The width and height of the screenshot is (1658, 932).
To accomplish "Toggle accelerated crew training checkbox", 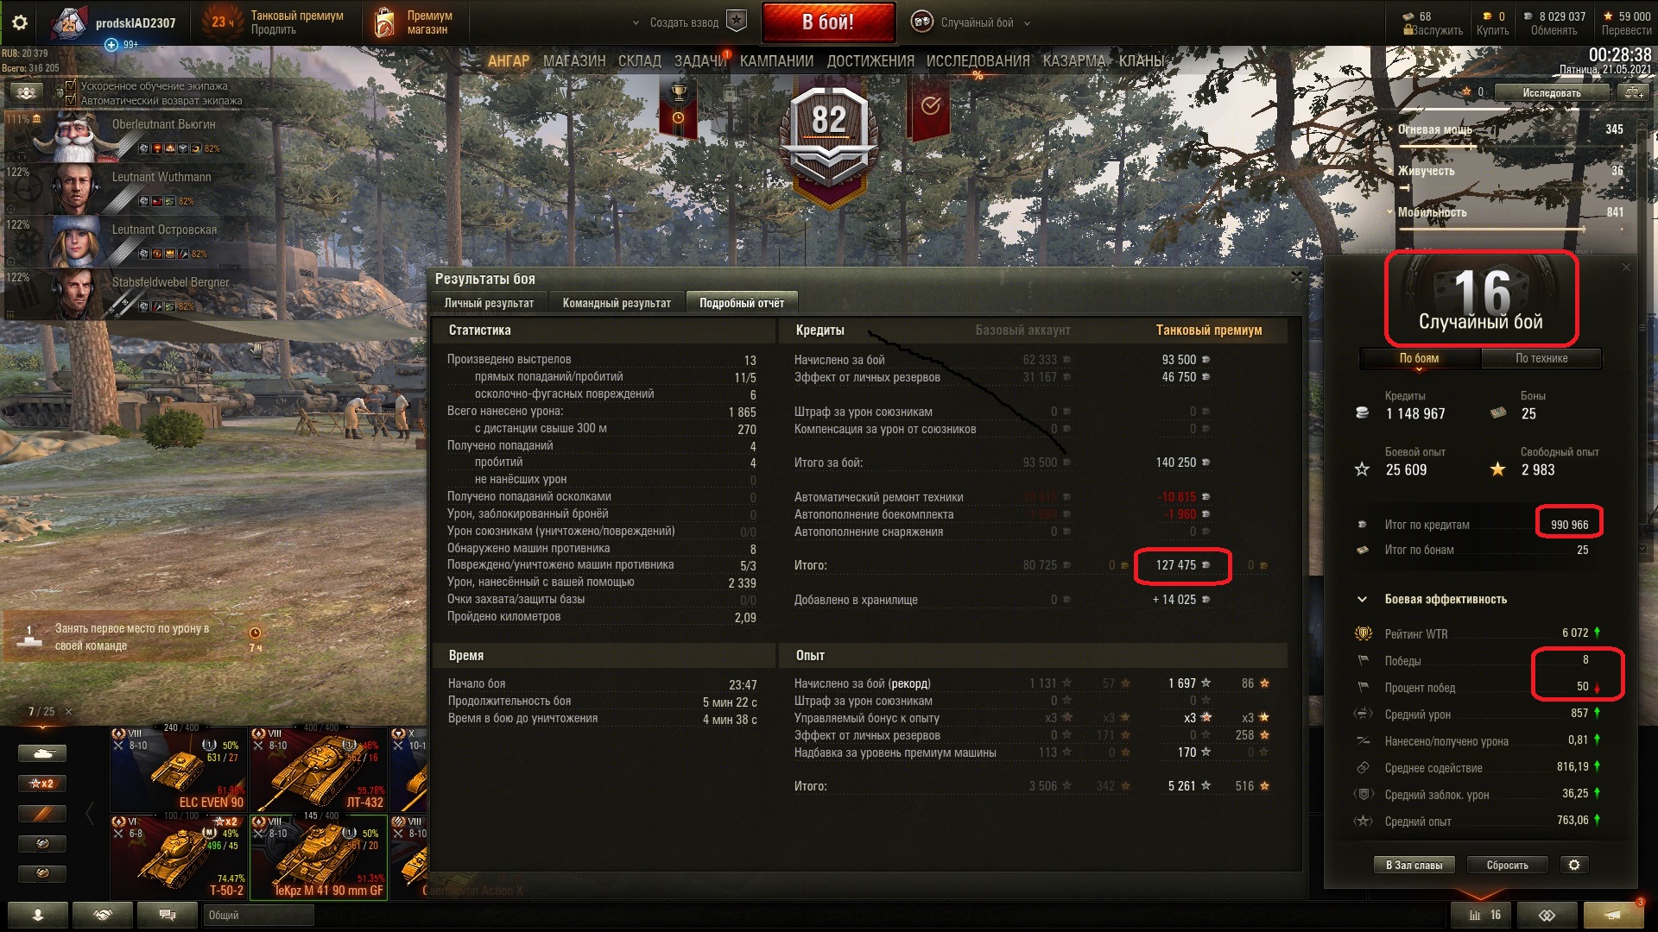I will (x=72, y=85).
